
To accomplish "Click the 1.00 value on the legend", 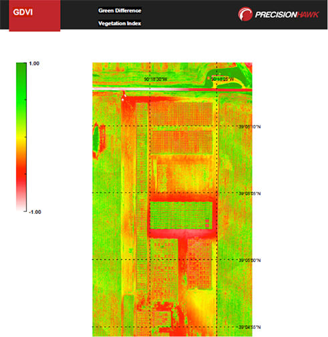I will [34, 64].
